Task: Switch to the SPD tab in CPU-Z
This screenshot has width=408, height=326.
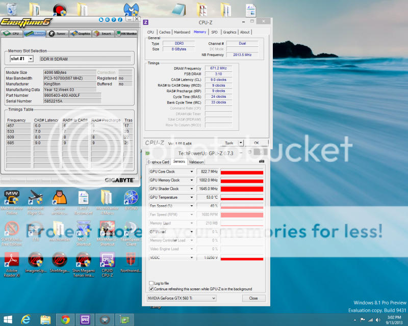Action: pyautogui.click(x=214, y=32)
